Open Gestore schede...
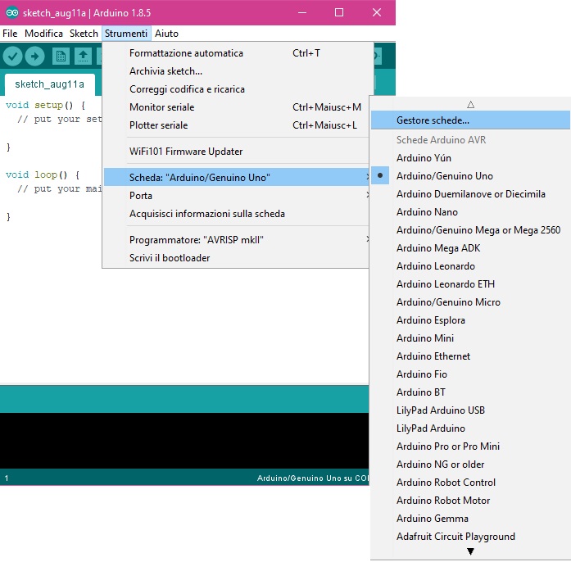The height and width of the screenshot is (562, 571). pyautogui.click(x=470, y=120)
